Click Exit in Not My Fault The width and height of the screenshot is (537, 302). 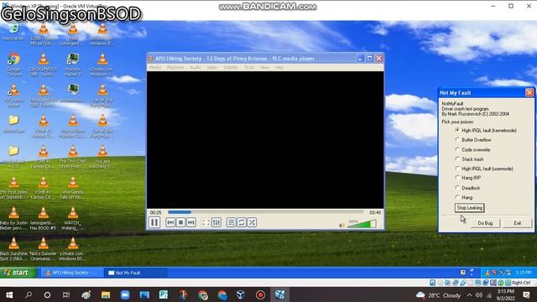click(x=518, y=223)
